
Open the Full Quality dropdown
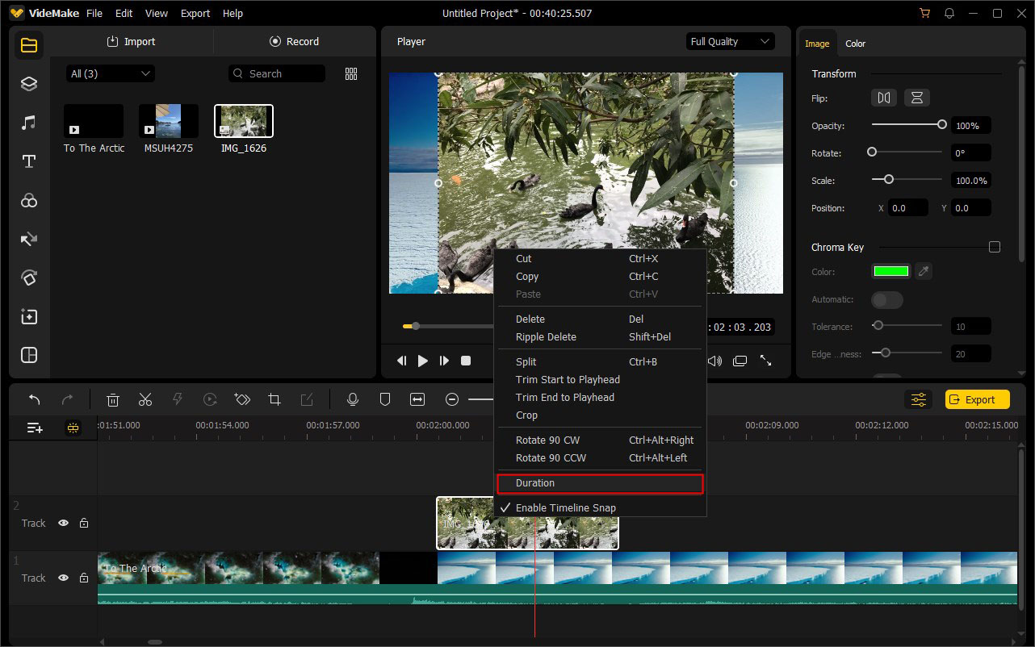click(729, 40)
